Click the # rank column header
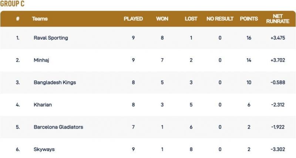 pyautogui.click(x=17, y=19)
